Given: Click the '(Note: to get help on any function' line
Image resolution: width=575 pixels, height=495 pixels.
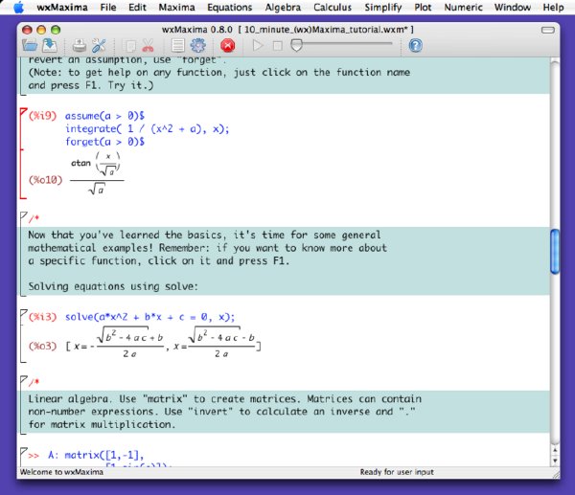Looking at the screenshot, I should coord(218,73).
